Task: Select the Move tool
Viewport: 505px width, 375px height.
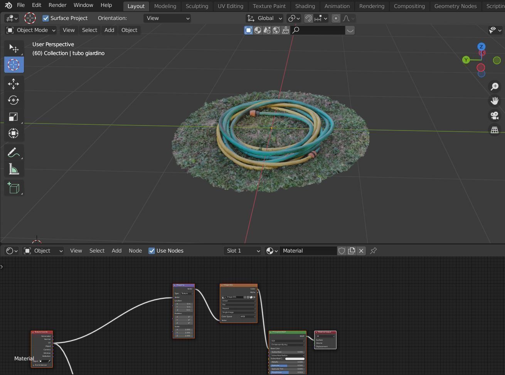Action: click(14, 84)
